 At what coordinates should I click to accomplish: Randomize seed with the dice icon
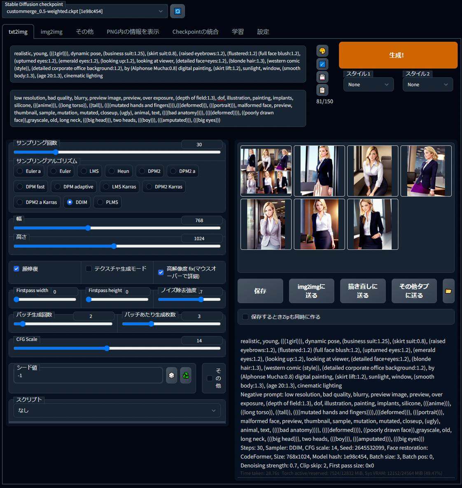click(172, 375)
